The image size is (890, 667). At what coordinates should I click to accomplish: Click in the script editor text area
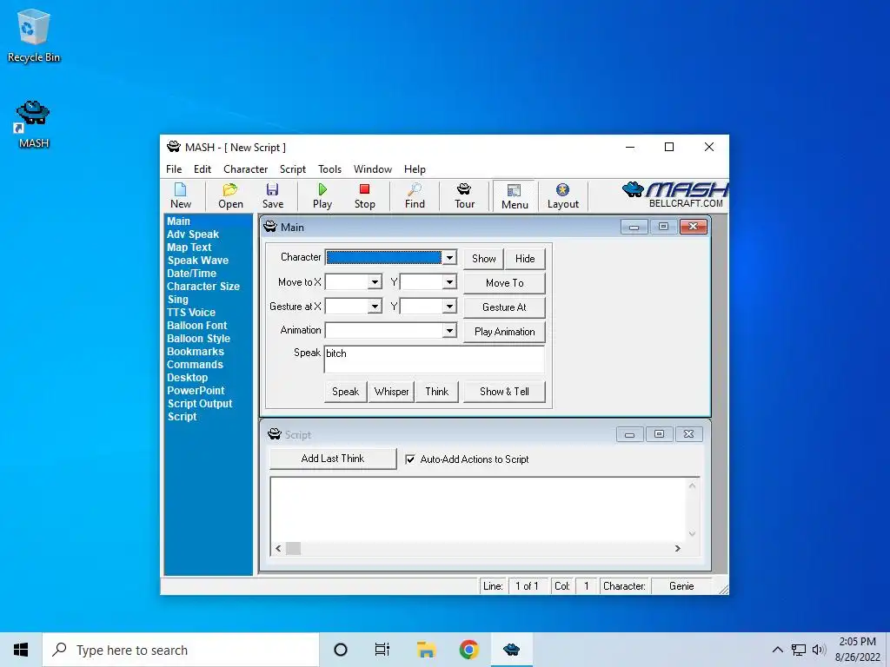pos(478,509)
